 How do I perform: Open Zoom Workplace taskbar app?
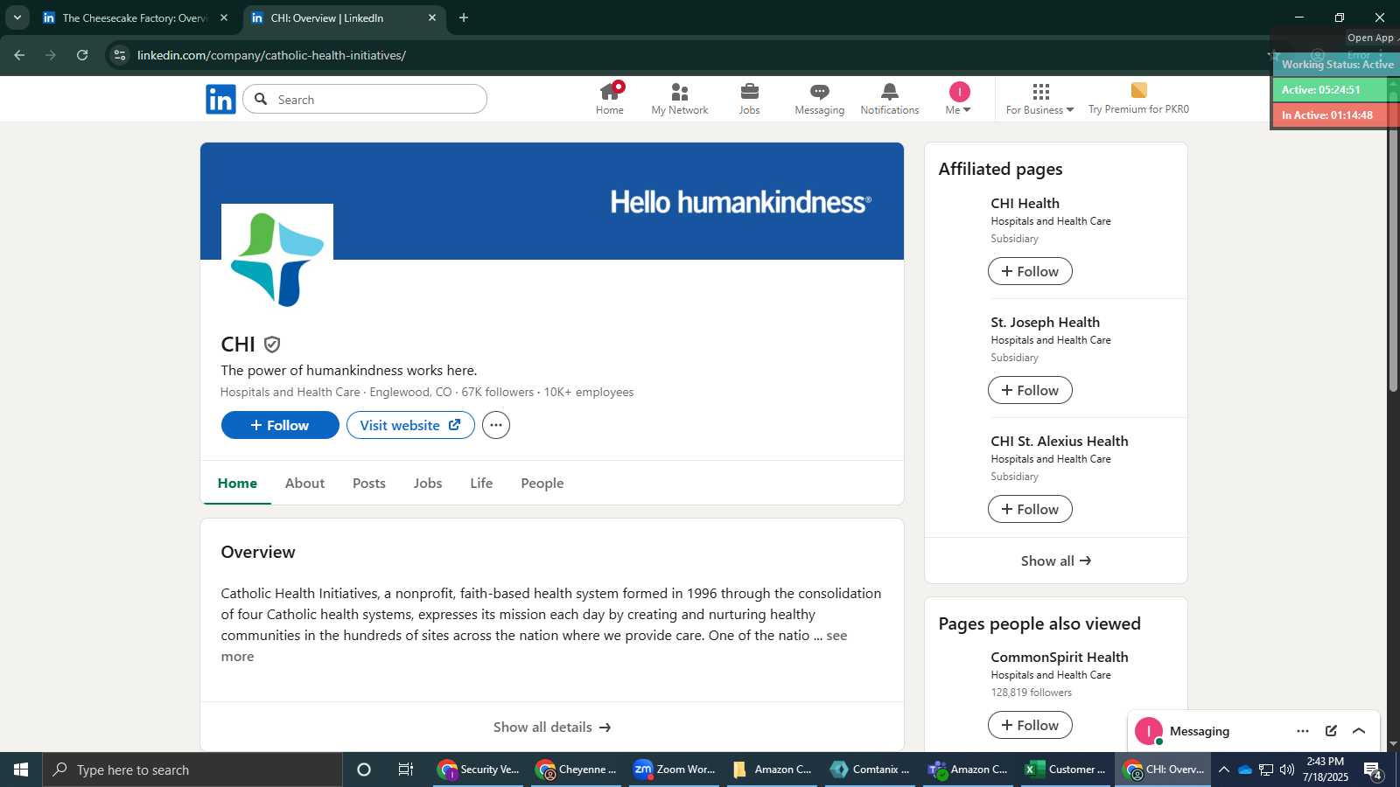[x=675, y=770]
